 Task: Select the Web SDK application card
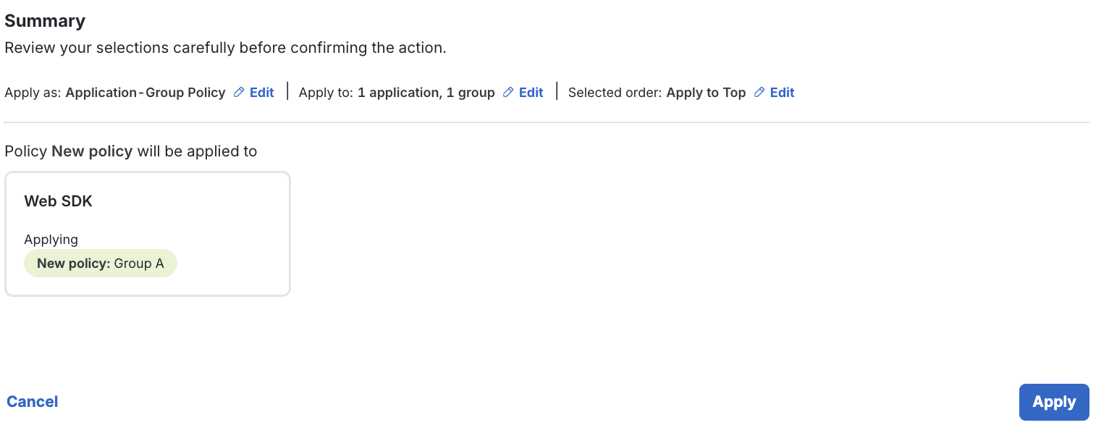[148, 233]
